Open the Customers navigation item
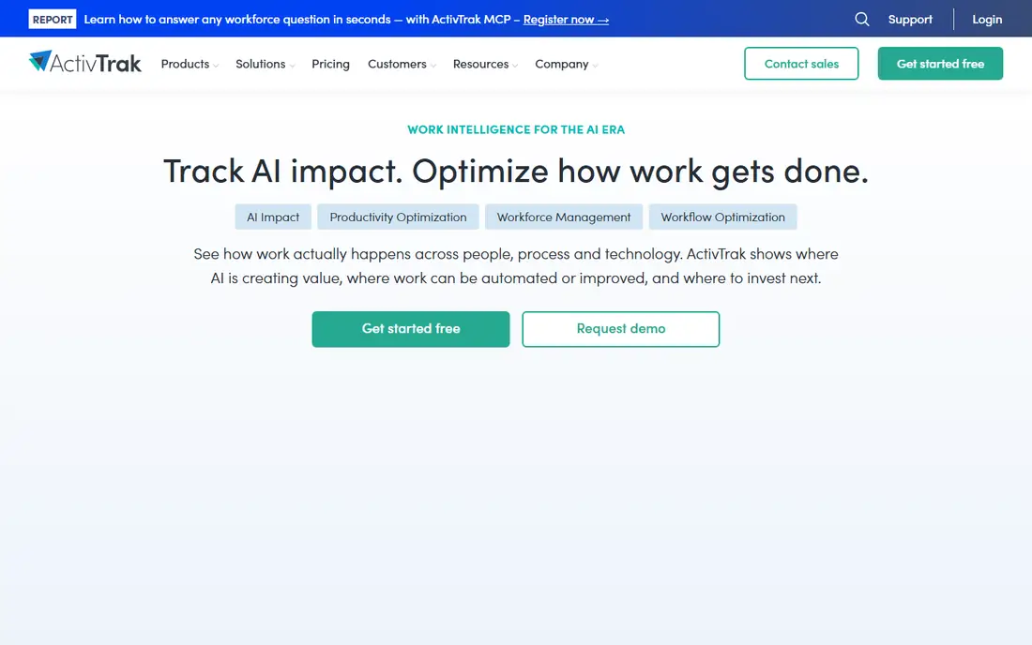This screenshot has width=1032, height=645. pyautogui.click(x=397, y=64)
